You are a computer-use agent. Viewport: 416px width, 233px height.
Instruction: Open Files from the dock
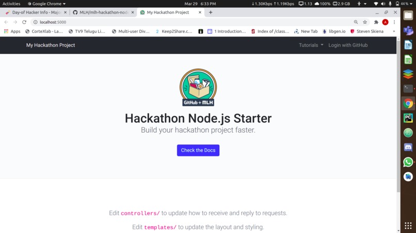(408, 15)
